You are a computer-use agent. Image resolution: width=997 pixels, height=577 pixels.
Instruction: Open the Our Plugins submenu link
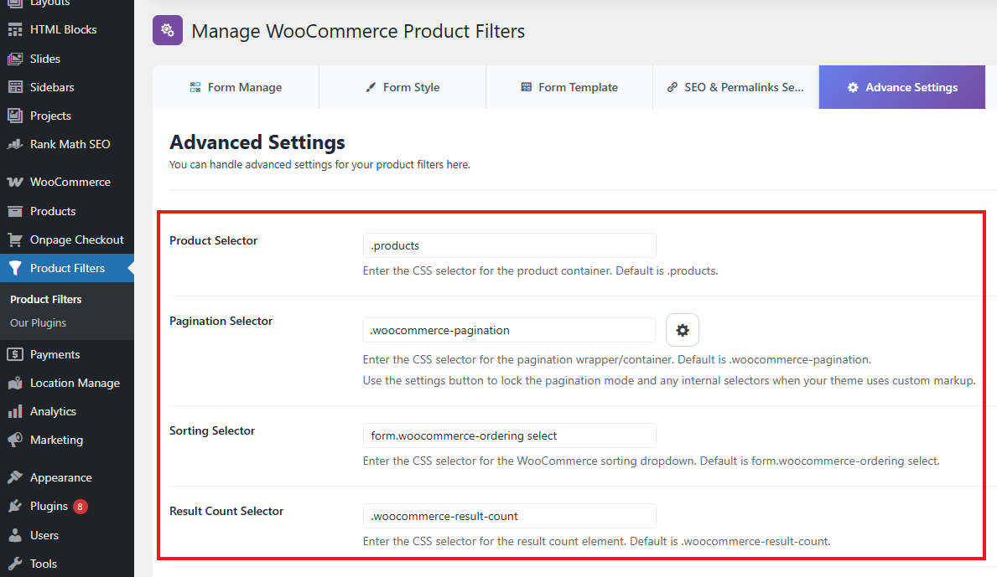tap(38, 322)
